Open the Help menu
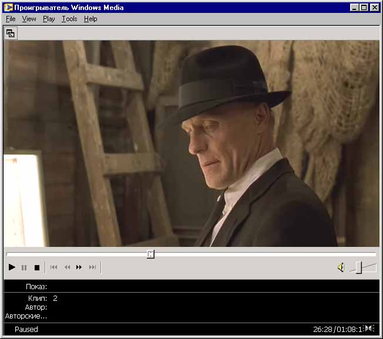Image resolution: width=383 pixels, height=339 pixels. 90,19
